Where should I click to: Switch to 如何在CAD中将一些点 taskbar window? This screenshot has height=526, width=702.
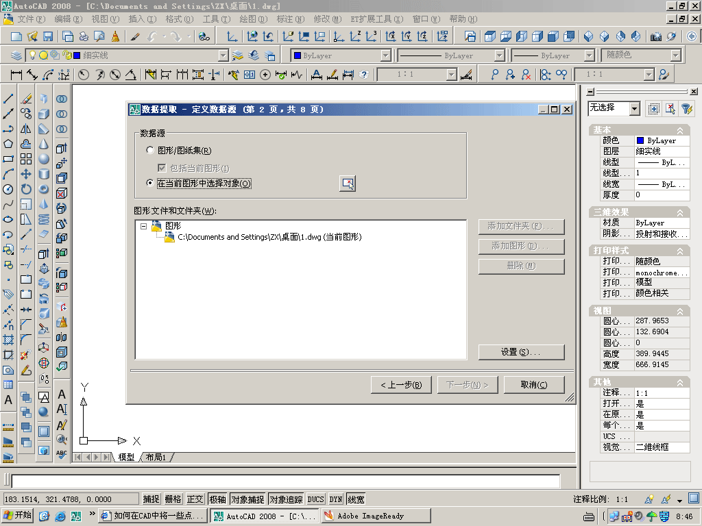coord(153,516)
